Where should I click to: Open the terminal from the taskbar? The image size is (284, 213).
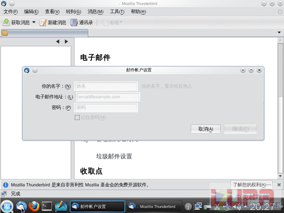[47, 206]
